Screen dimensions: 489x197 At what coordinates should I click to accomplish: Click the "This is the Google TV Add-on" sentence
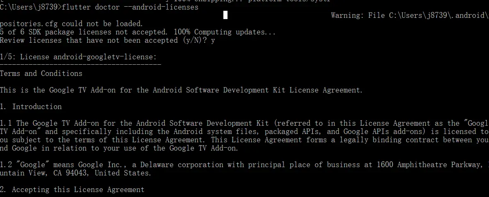coord(181,90)
